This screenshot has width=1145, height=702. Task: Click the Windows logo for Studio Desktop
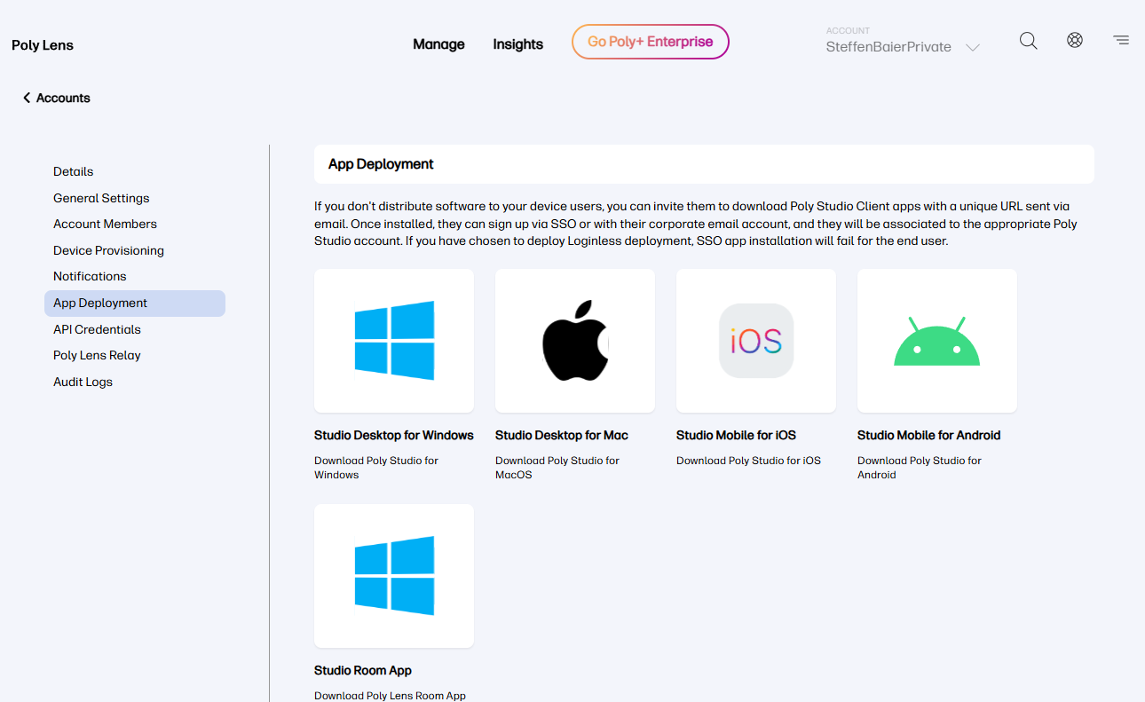394,341
